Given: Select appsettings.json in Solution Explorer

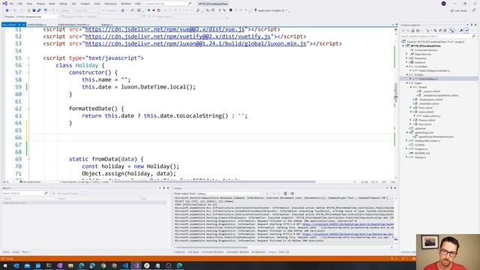Looking at the screenshot, I should tap(424, 133).
